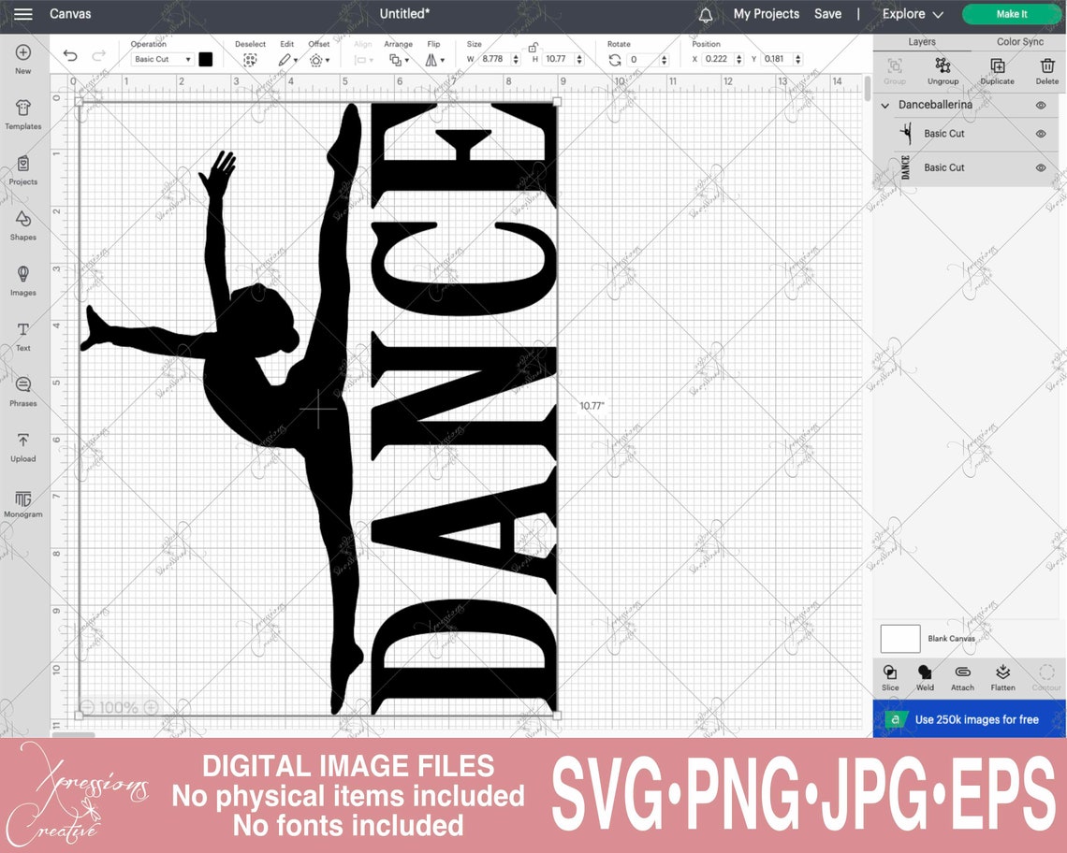The height and width of the screenshot is (853, 1067).
Task: Click the Weld icon
Action: pyautogui.click(x=925, y=675)
